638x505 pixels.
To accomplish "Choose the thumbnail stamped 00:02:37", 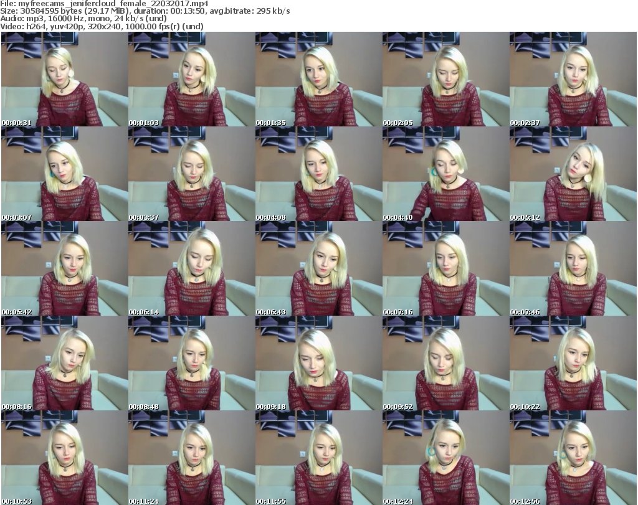I will 573,79.
